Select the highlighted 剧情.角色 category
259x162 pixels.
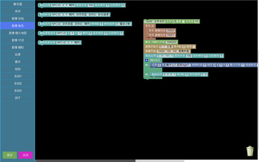17,26
